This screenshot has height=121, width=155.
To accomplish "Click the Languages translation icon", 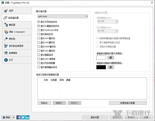I will coord(6,32).
